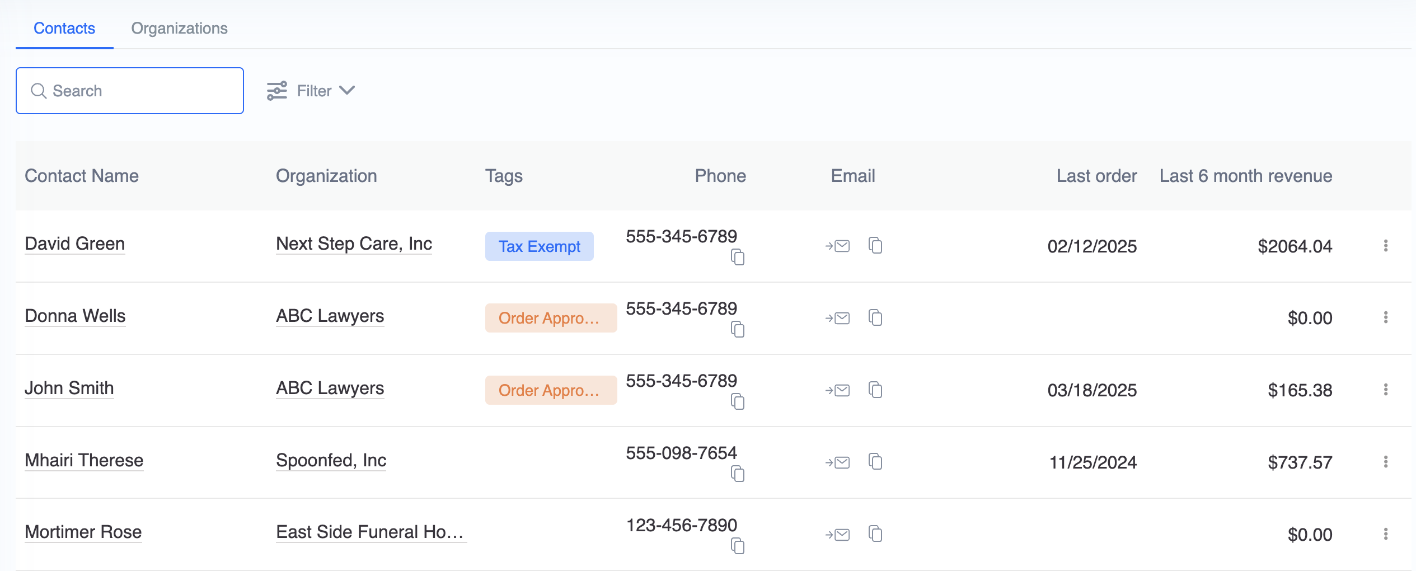Image resolution: width=1416 pixels, height=571 pixels.
Task: Select revenue value $165.38
Action: (x=1300, y=390)
